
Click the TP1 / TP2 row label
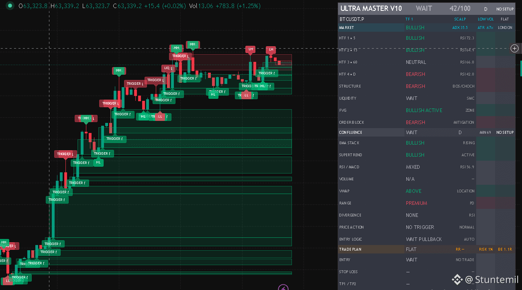348,284
